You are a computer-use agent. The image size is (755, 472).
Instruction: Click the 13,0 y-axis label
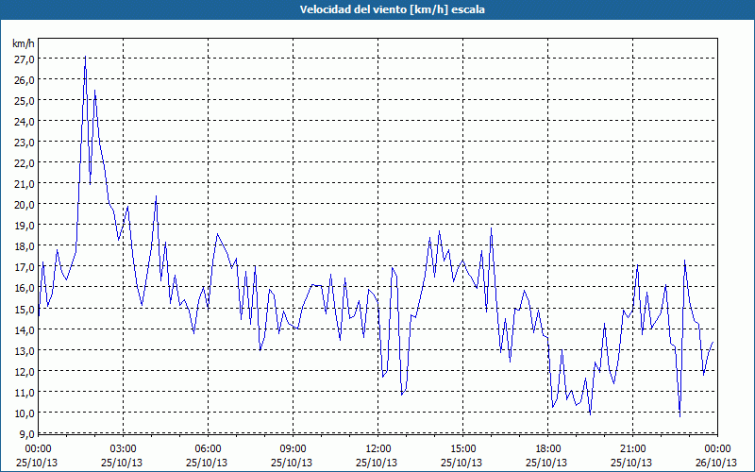(x=25, y=350)
